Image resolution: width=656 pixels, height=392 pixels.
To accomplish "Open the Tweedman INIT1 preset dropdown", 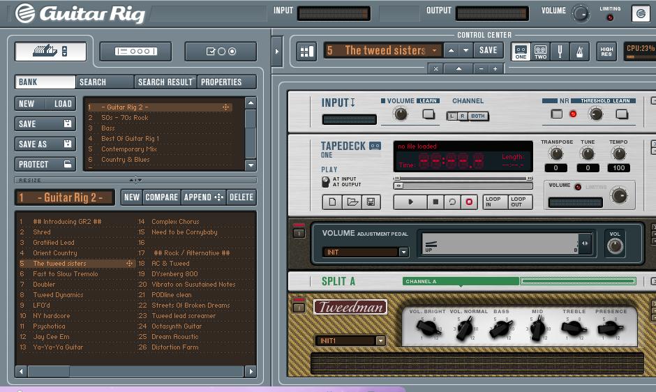I will [x=380, y=341].
